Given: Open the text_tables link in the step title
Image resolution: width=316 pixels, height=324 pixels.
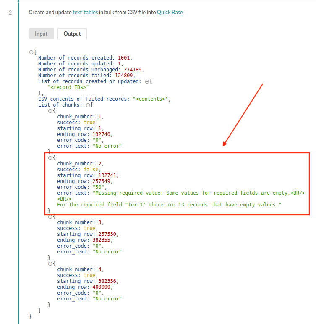Looking at the screenshot, I should click(85, 12).
